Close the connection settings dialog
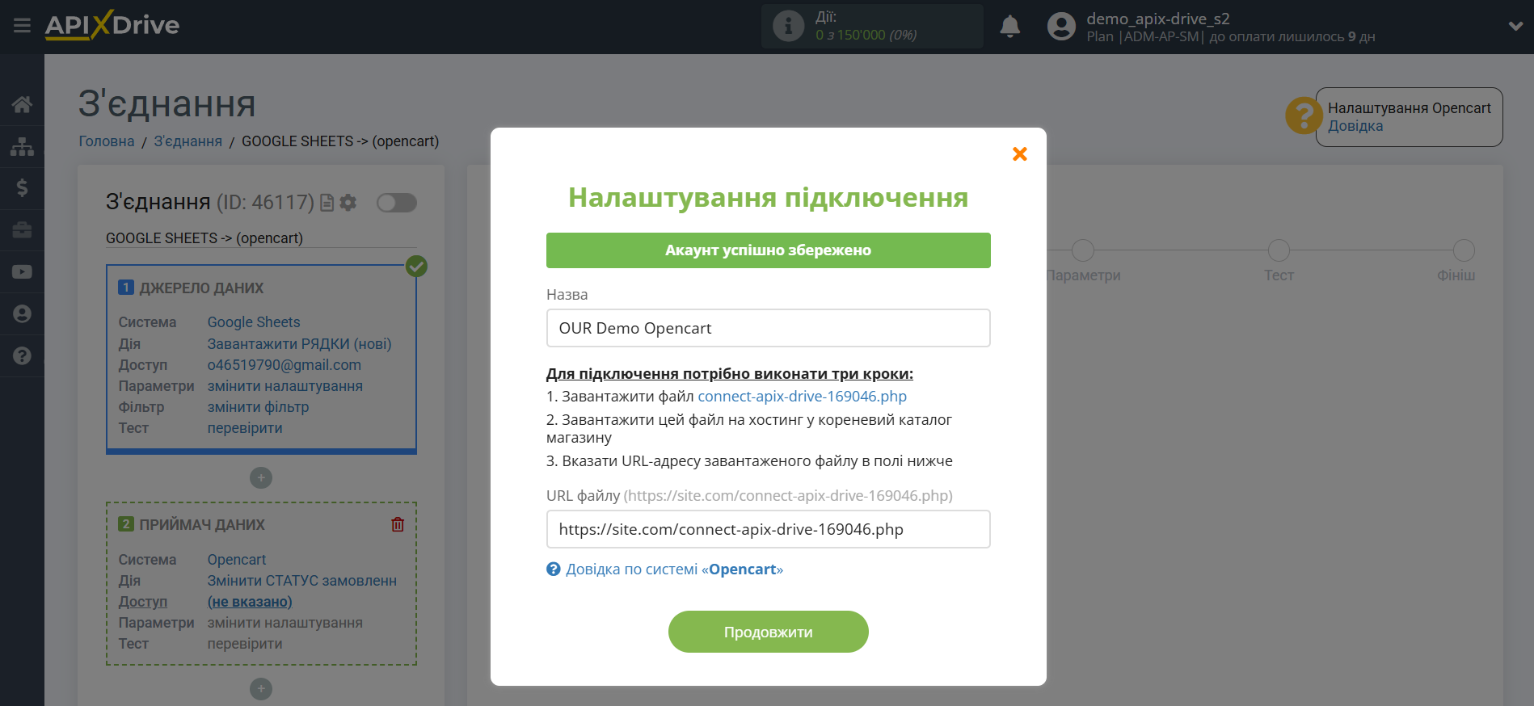 click(1020, 154)
